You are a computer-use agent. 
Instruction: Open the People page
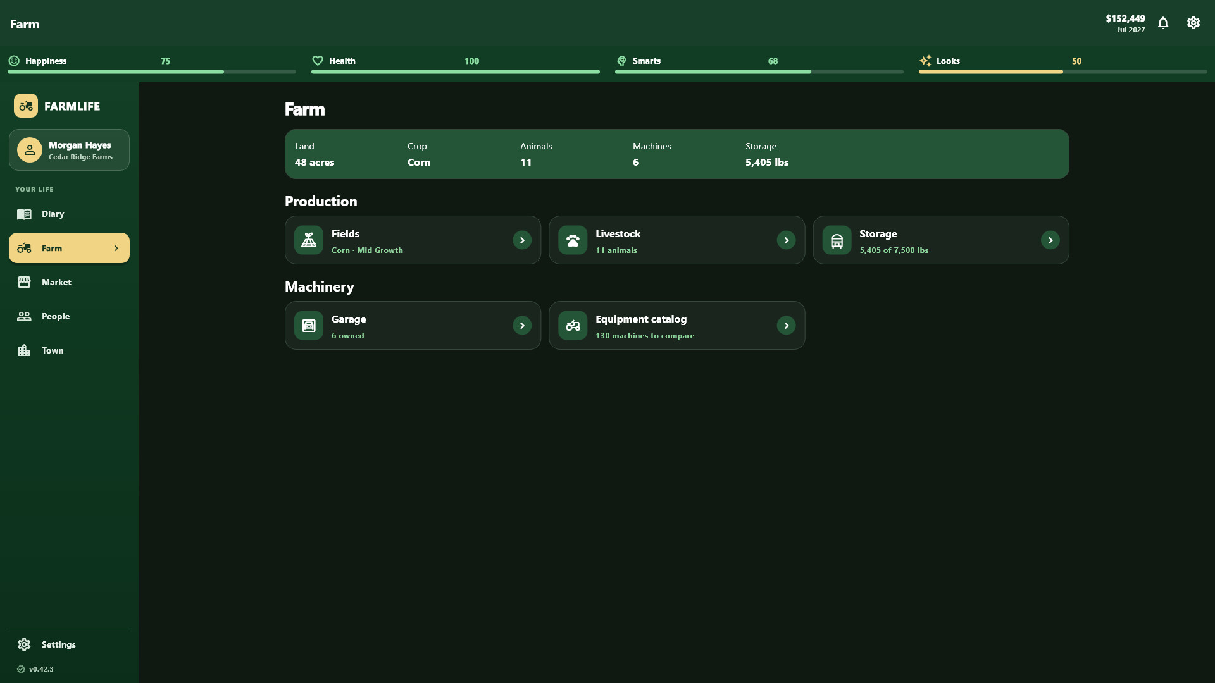pyautogui.click(x=69, y=317)
